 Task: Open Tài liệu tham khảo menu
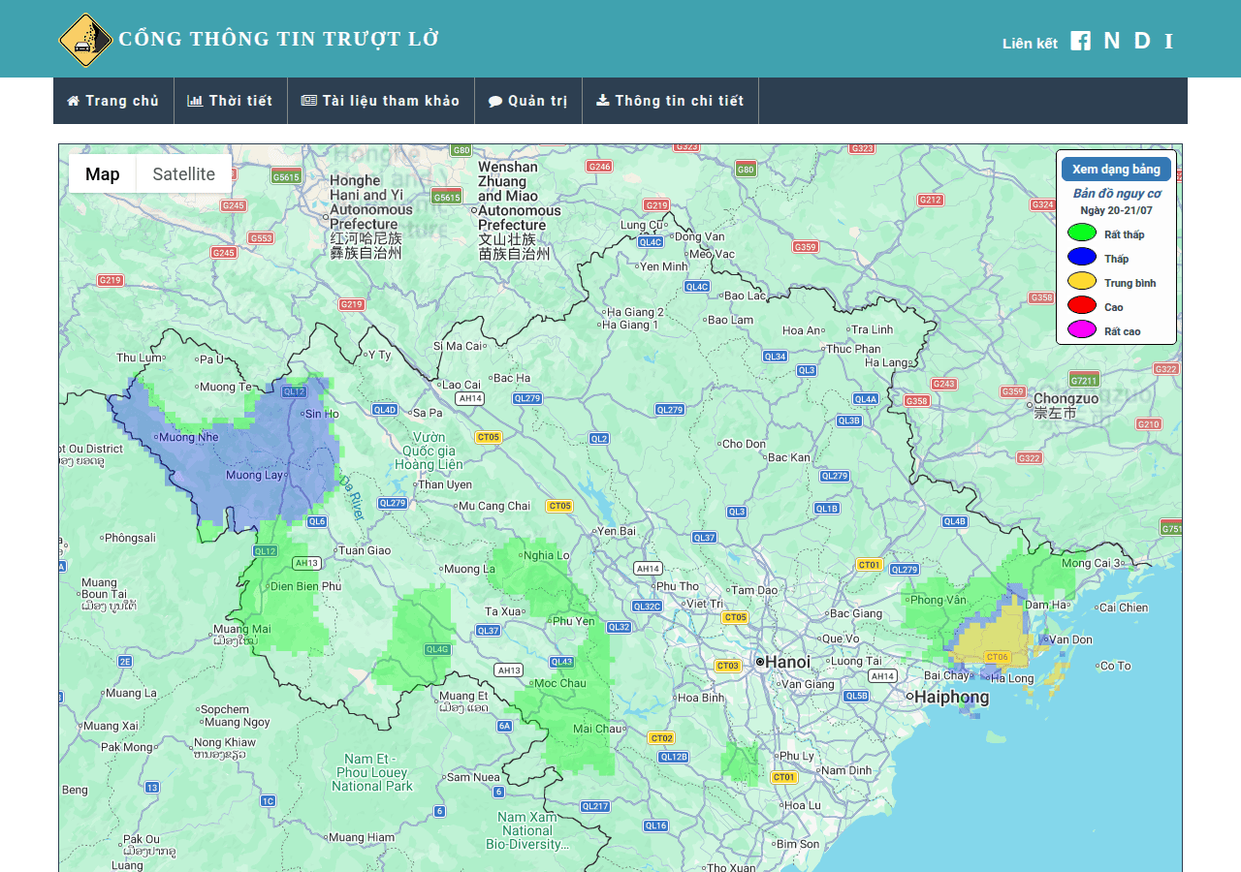[x=381, y=101]
